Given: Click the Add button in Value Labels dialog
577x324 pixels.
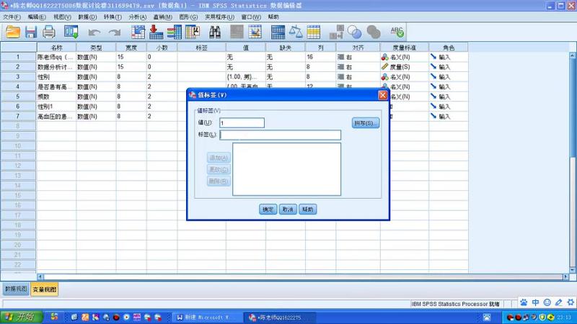Looking at the screenshot, I should tap(219, 158).
